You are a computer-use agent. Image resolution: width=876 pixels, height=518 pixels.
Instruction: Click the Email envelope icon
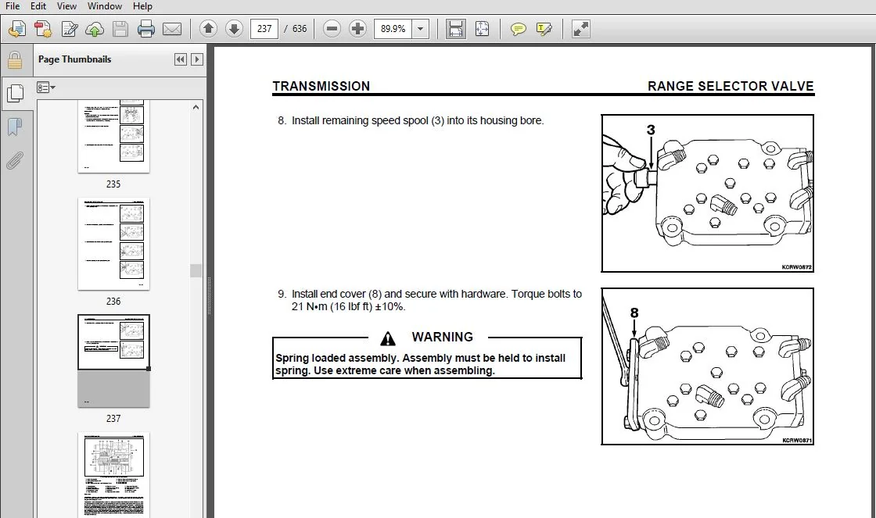point(172,28)
